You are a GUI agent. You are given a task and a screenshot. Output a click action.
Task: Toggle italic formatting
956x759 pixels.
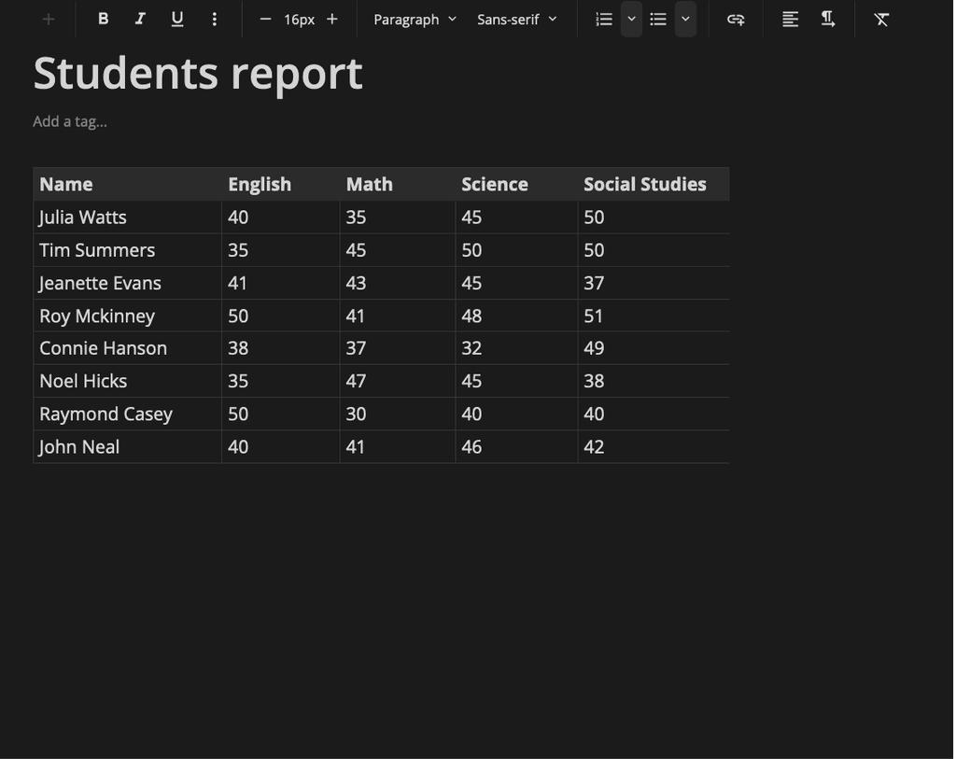click(140, 19)
